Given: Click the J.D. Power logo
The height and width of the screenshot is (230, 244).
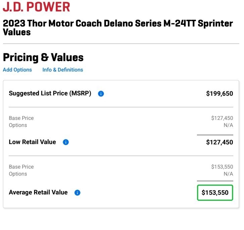Looking at the screenshot, I should coord(36,7).
